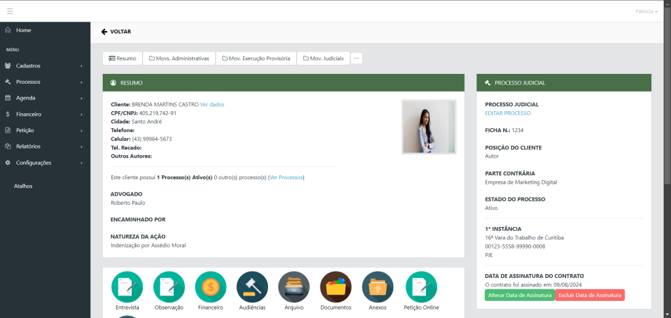Click the client's profile photo
671x318 pixels.
tap(429, 127)
